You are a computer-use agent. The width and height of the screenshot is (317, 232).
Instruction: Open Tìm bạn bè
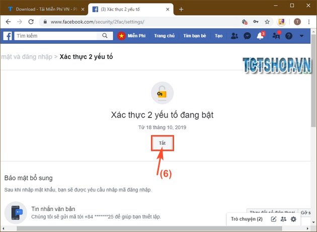195,36
